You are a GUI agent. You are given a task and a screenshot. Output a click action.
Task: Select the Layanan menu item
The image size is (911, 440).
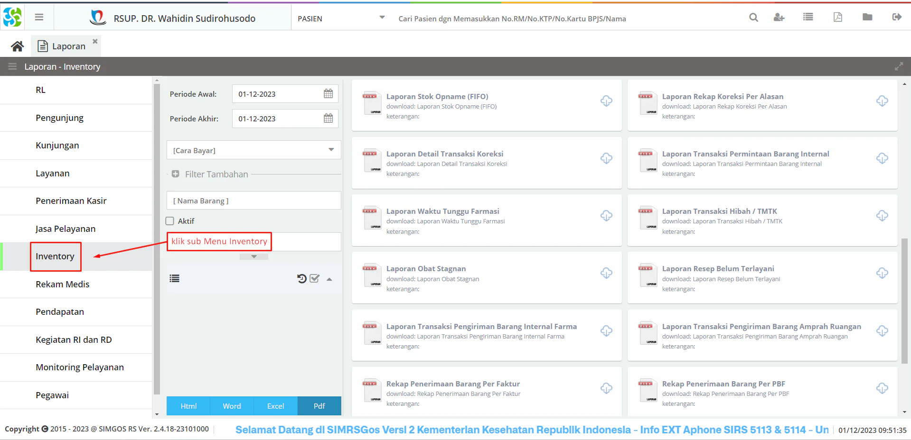coord(76,173)
